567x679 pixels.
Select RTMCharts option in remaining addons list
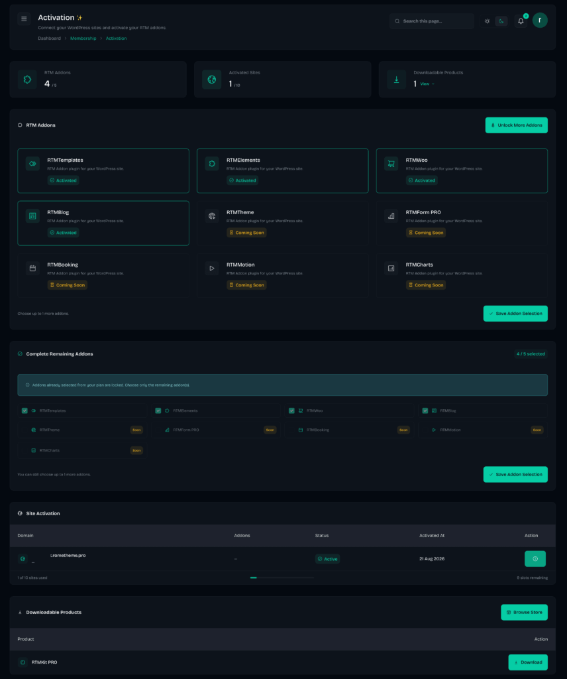click(82, 450)
